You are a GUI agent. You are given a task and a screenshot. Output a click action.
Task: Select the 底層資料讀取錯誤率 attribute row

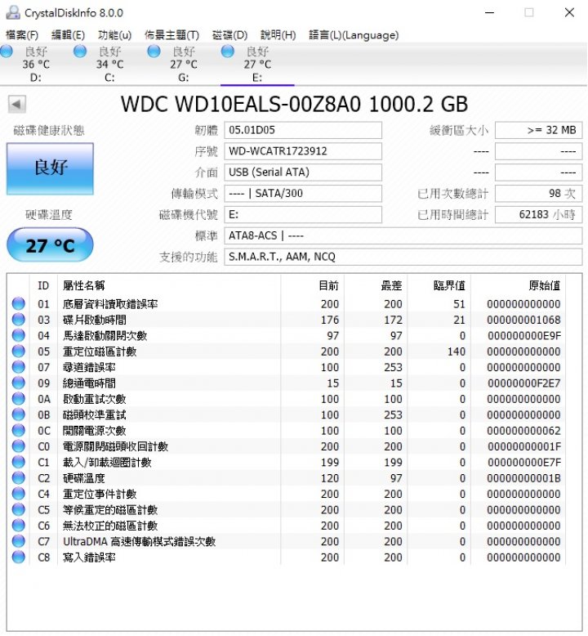click(287, 304)
